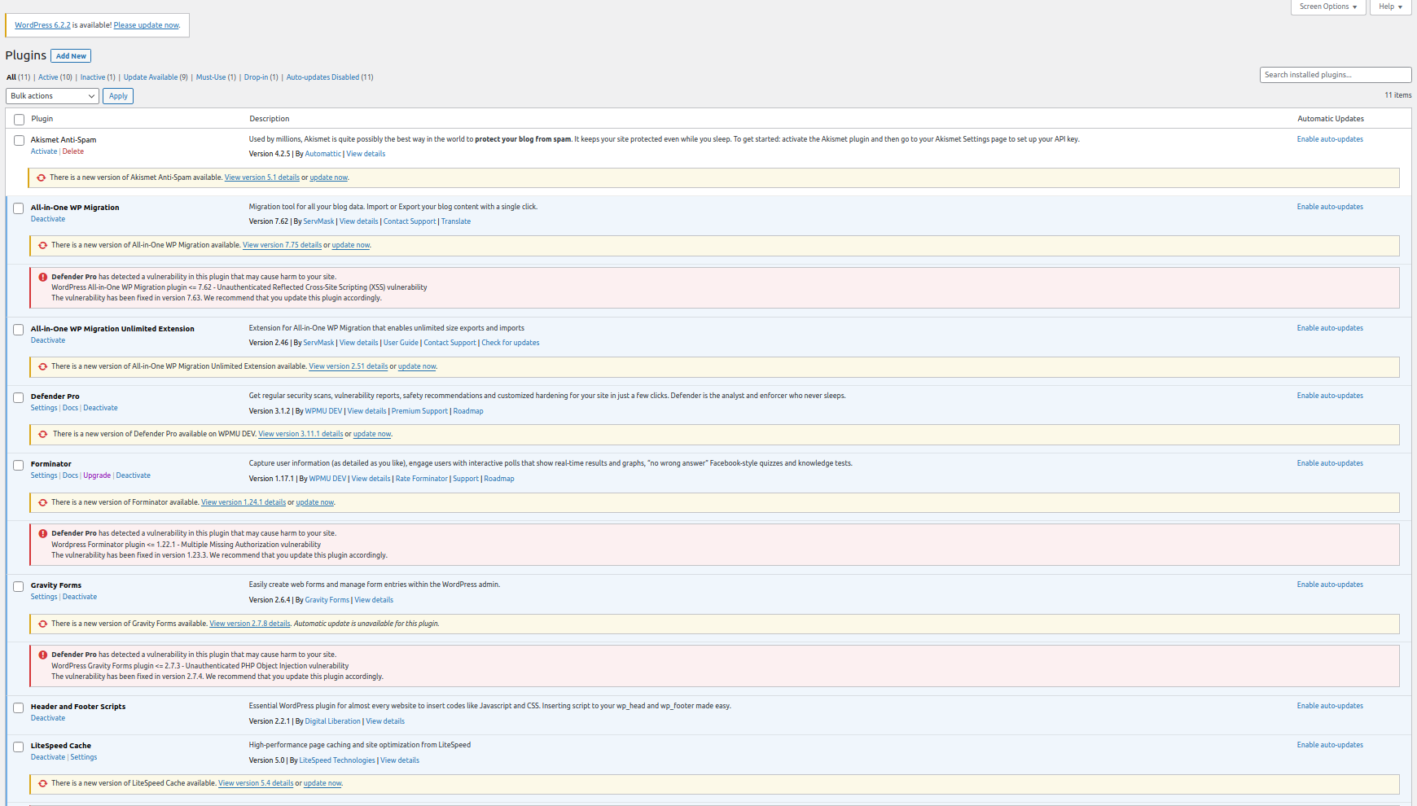This screenshot has height=806, width=1417.
Task: Check the Akismet Anti-Spam plugin checkbox
Action: coord(19,141)
